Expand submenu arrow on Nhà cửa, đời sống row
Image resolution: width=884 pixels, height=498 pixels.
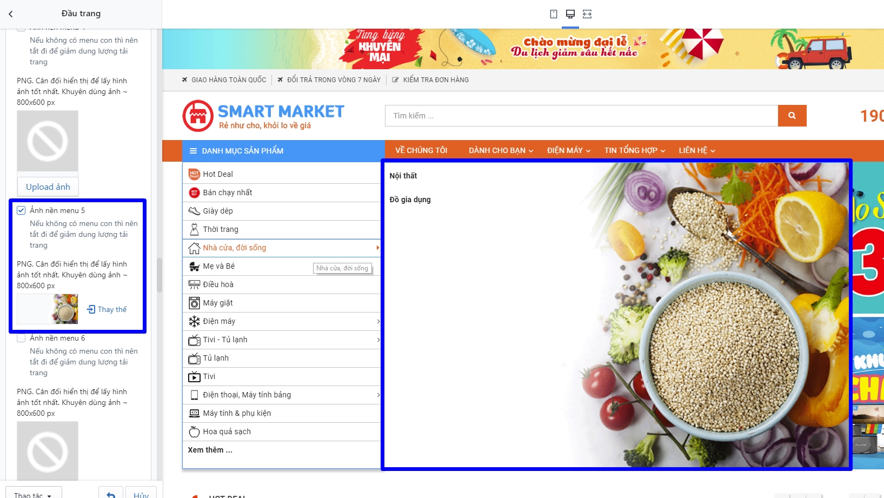tap(378, 248)
